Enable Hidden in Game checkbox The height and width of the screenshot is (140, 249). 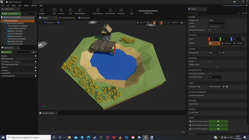point(210,64)
